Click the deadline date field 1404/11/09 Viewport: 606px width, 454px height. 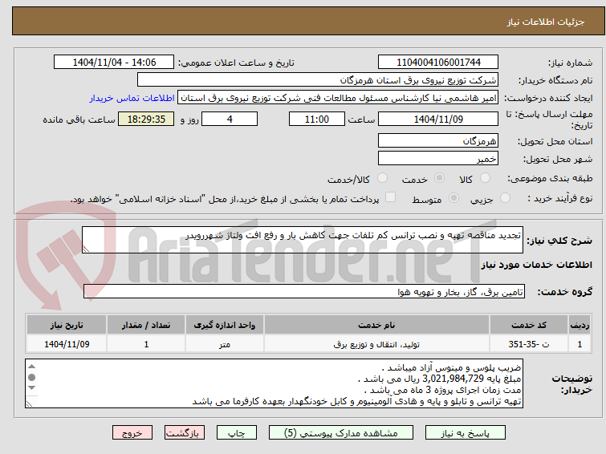[x=438, y=119]
